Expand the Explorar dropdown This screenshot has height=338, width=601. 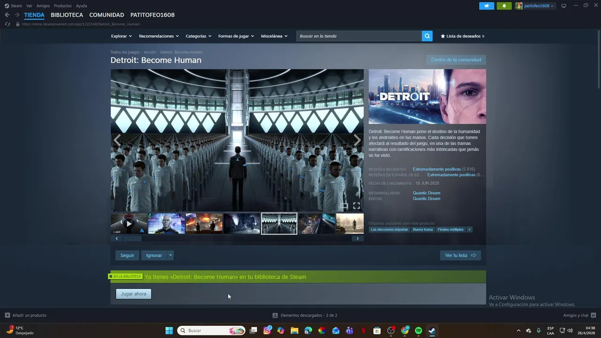(x=122, y=36)
